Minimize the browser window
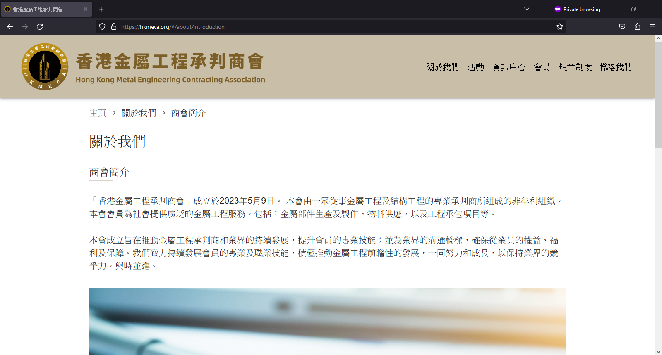Screen dimensions: 662x355 [614, 9]
